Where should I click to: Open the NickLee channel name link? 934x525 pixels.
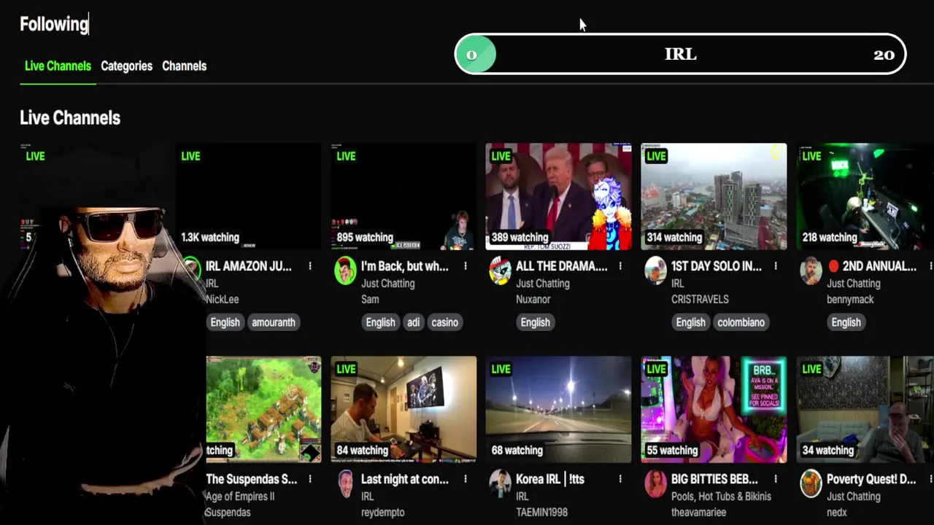coord(223,299)
